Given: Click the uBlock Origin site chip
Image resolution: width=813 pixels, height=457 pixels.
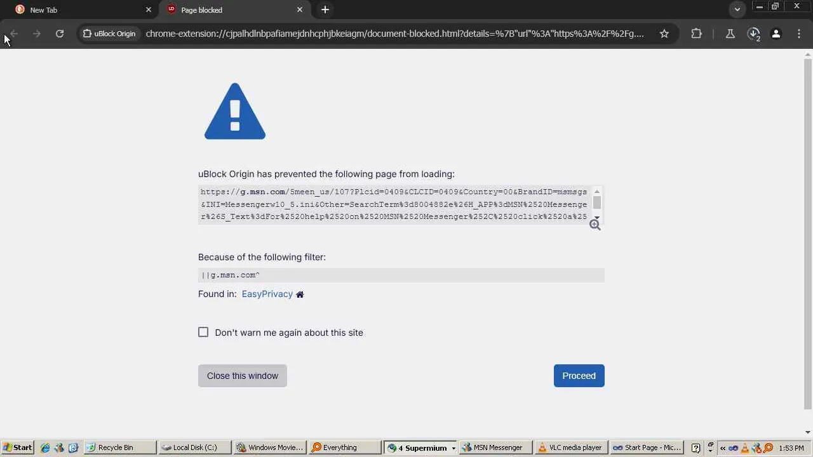Looking at the screenshot, I should [x=109, y=34].
